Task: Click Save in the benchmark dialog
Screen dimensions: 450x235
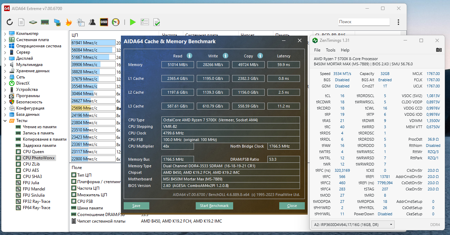Action: click(x=136, y=206)
